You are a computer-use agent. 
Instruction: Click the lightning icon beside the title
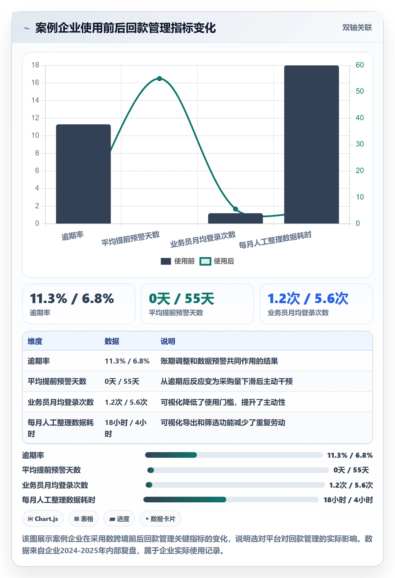27,28
